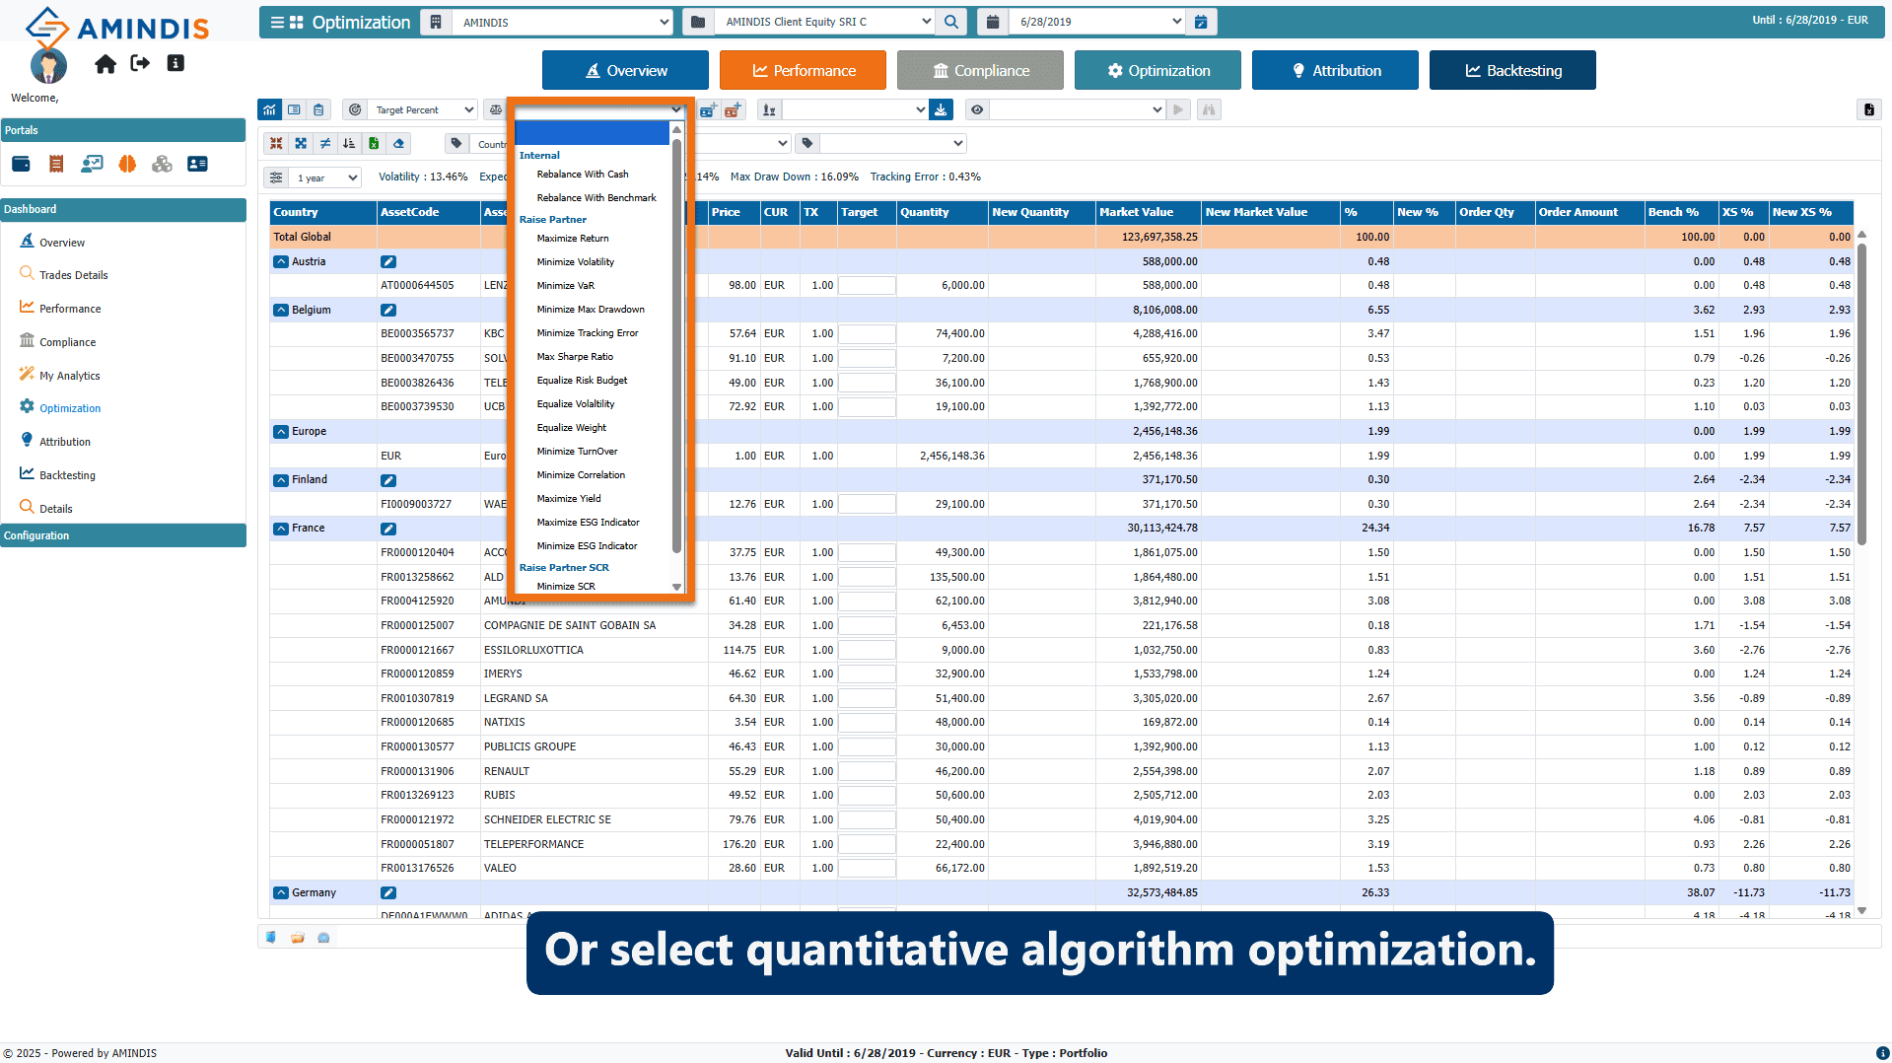This screenshot has width=1892, height=1063.
Task: Open the ID card portal icon
Action: [197, 164]
